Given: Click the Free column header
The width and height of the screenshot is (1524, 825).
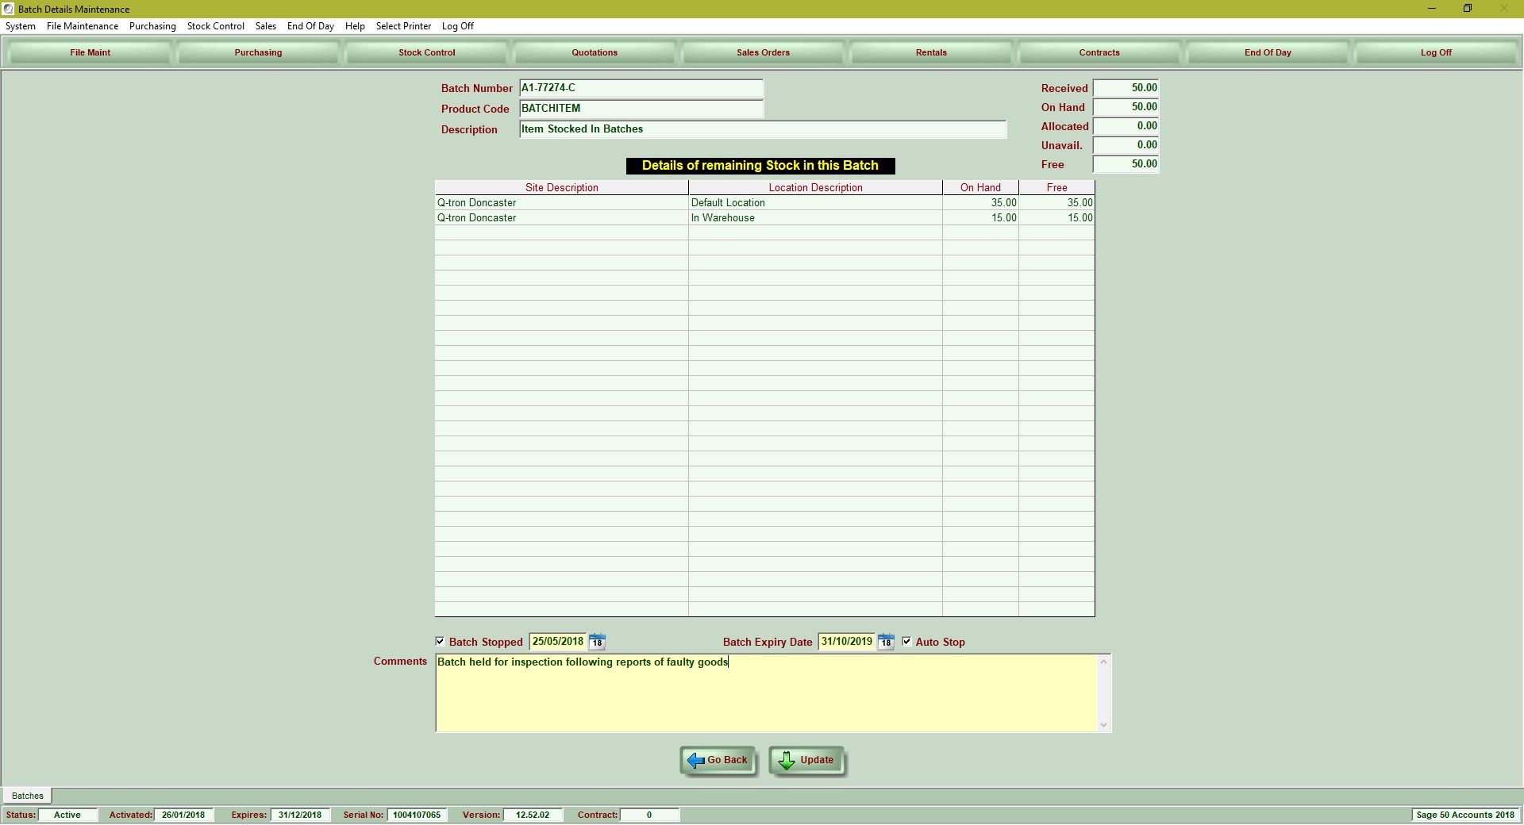Looking at the screenshot, I should click(x=1056, y=188).
